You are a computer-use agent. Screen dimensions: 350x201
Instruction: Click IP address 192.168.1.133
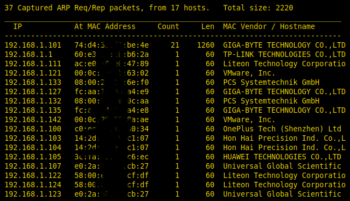click(x=33, y=83)
